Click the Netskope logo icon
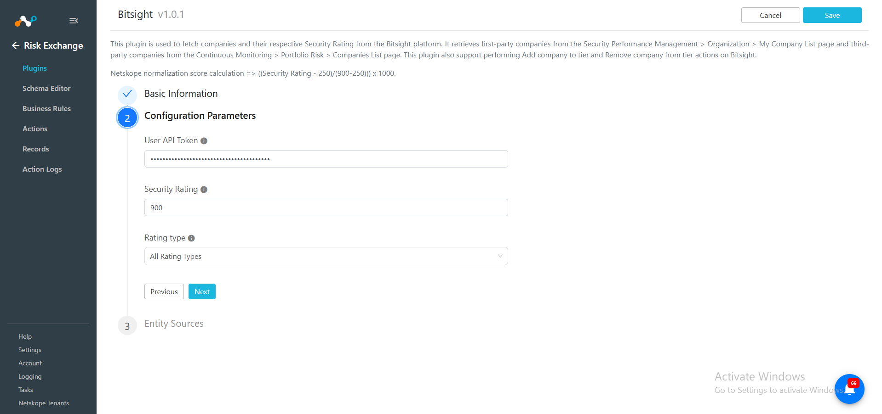Viewport: 882px width, 414px height. [25, 21]
